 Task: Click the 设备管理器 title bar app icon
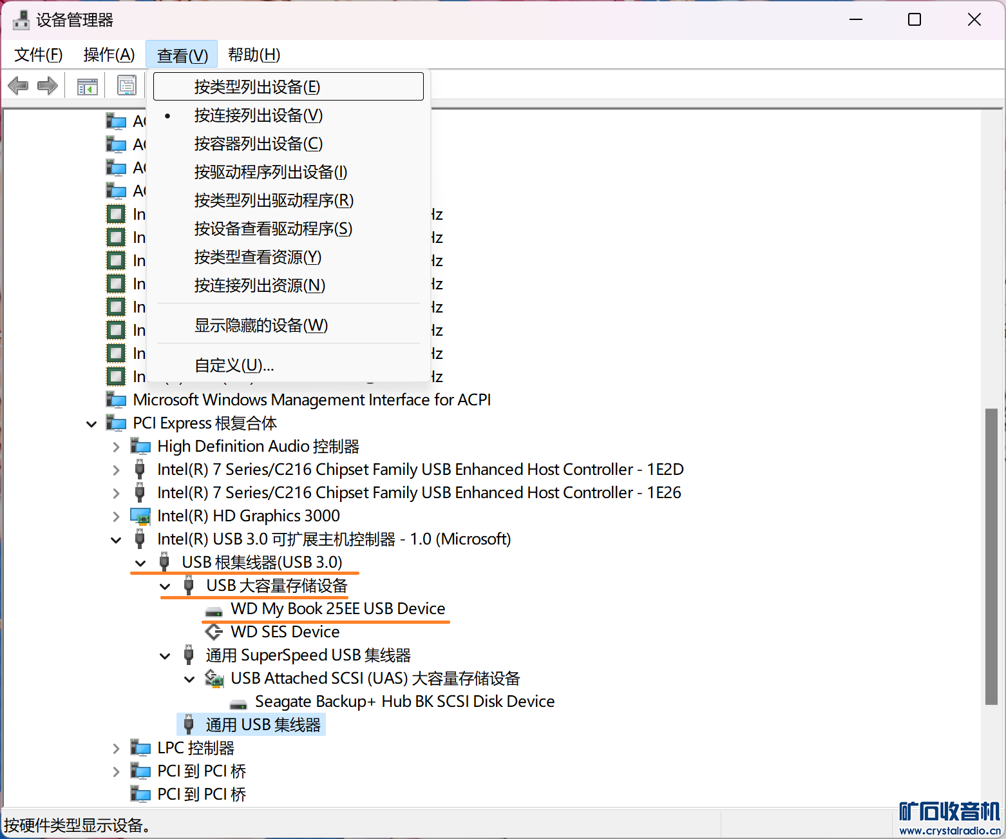tap(21, 20)
